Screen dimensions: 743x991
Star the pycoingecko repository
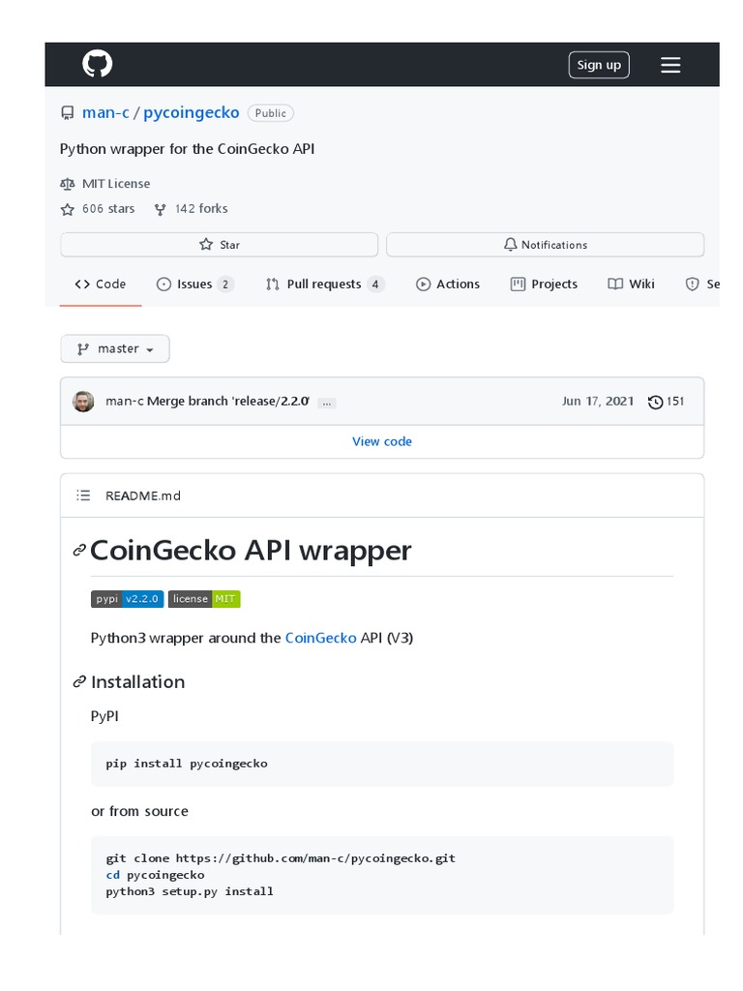tap(219, 245)
